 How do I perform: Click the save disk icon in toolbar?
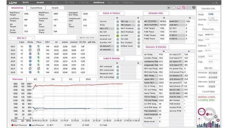169,7
